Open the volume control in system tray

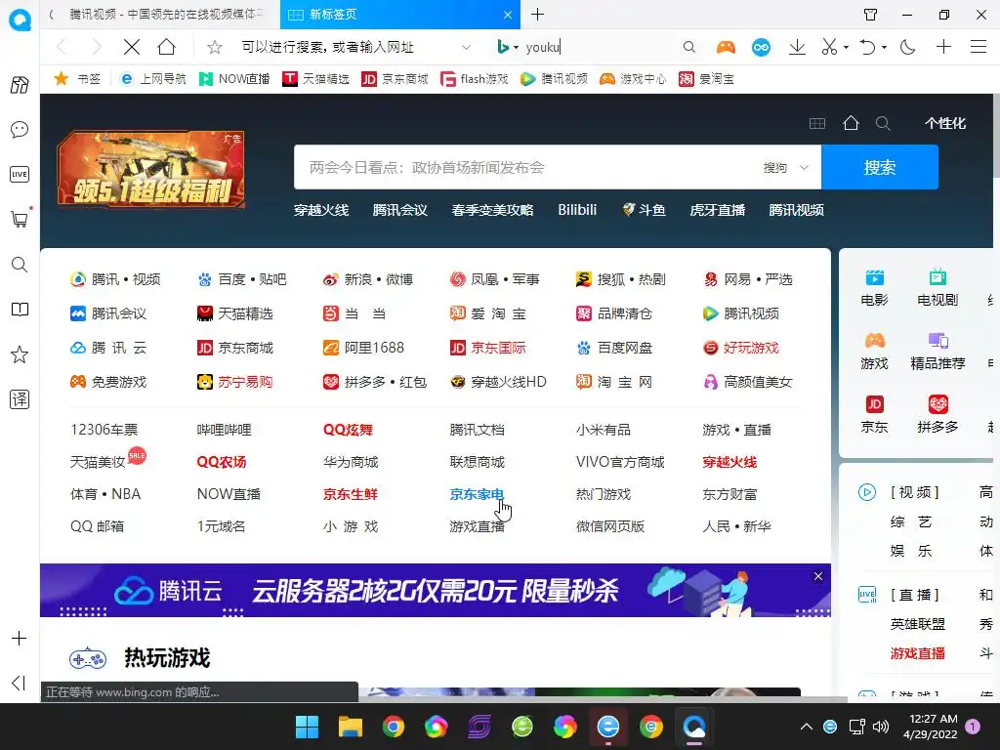881,727
